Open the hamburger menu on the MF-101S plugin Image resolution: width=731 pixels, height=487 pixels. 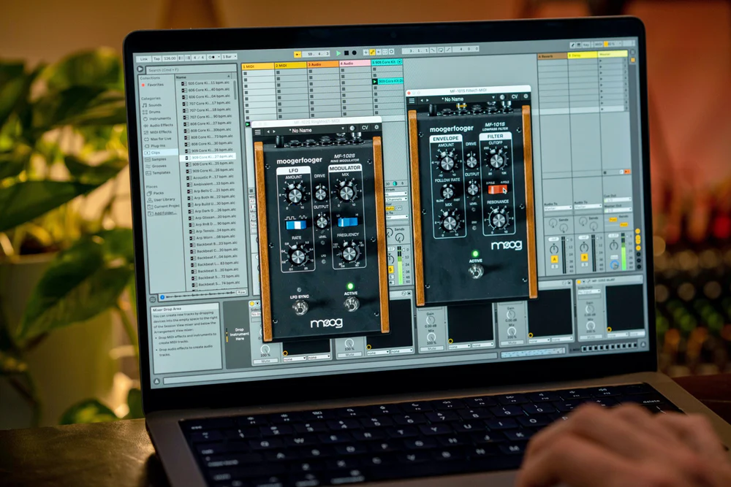coord(412,100)
